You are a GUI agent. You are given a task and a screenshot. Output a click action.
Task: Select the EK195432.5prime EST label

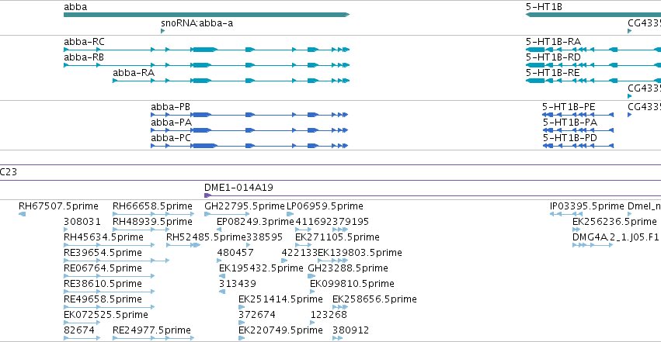click(x=261, y=268)
